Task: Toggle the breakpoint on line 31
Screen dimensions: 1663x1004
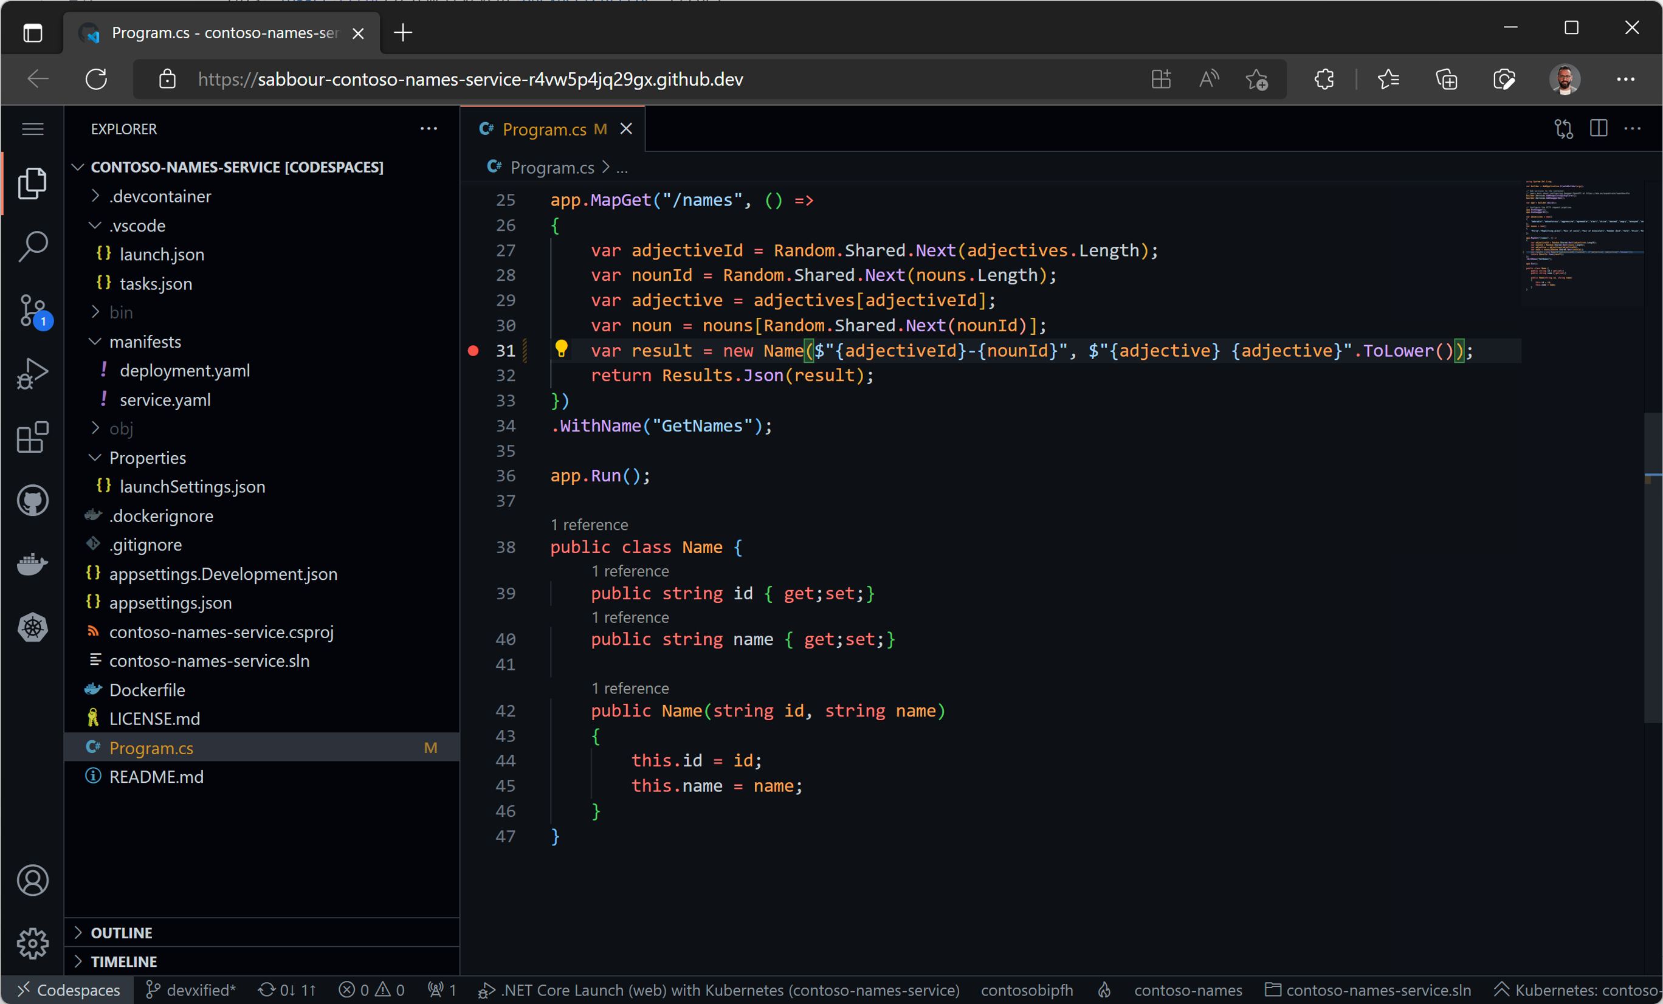Action: pos(473,351)
